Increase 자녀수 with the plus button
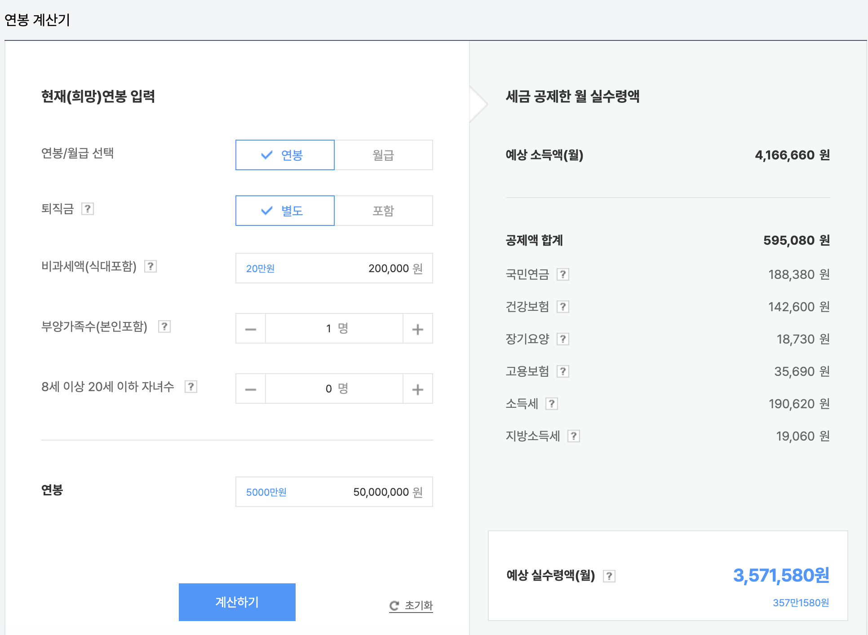 (418, 388)
